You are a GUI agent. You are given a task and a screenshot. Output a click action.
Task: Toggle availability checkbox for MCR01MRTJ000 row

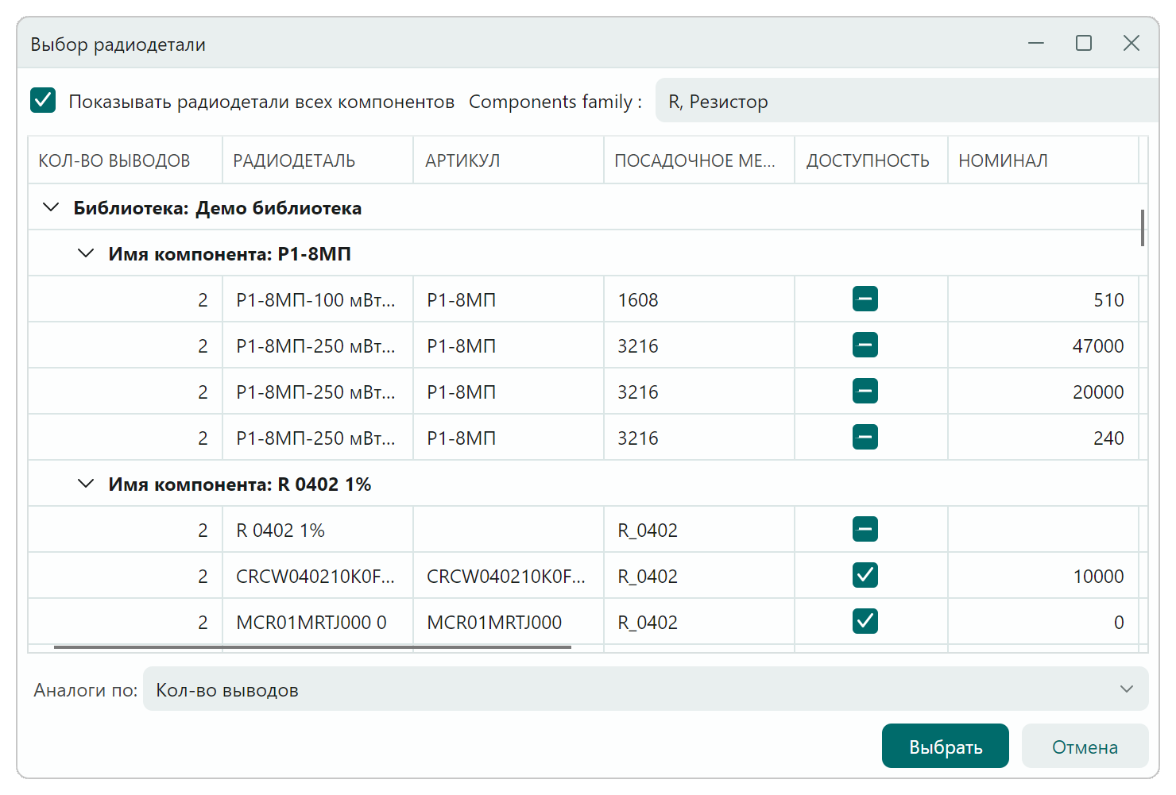pyautogui.click(x=865, y=622)
